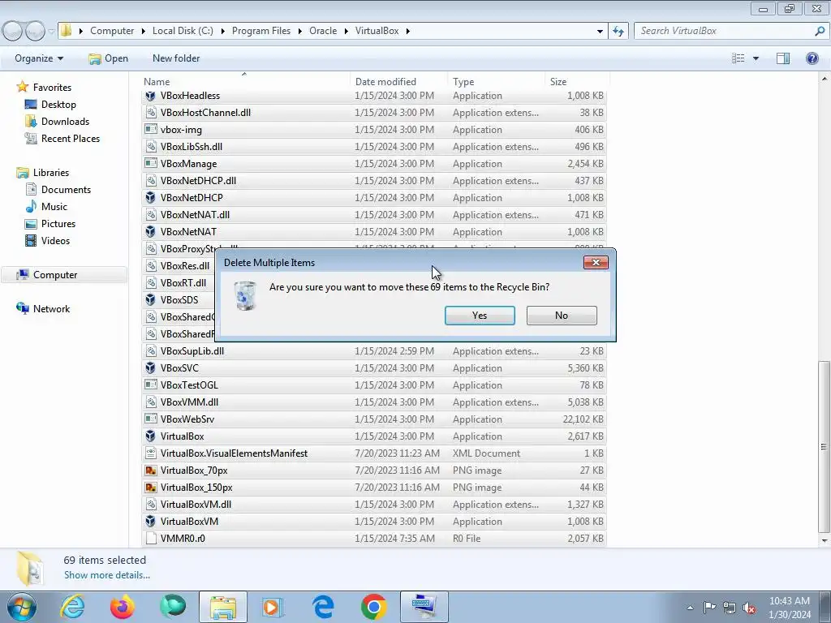Viewport: 831px width, 623px height.
Task: Change view with the view icon
Action: pyautogui.click(x=738, y=58)
